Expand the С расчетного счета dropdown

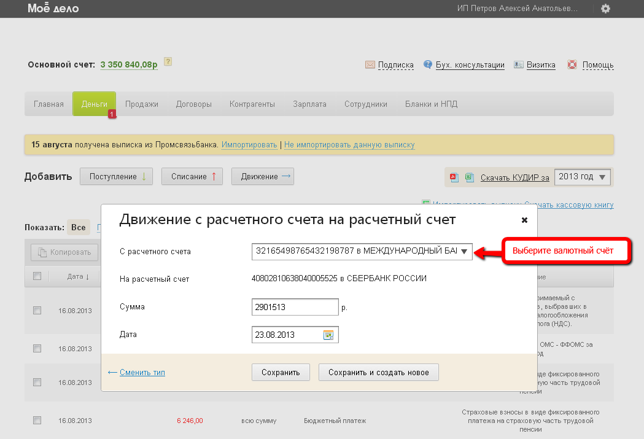(x=465, y=251)
